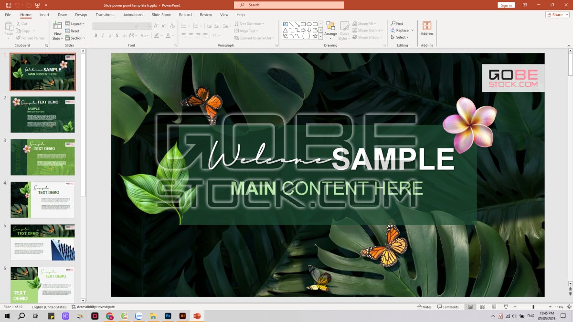Image resolution: width=573 pixels, height=322 pixels.
Task: Open Clipboard pane dialog launcher
Action: pyautogui.click(x=46, y=45)
